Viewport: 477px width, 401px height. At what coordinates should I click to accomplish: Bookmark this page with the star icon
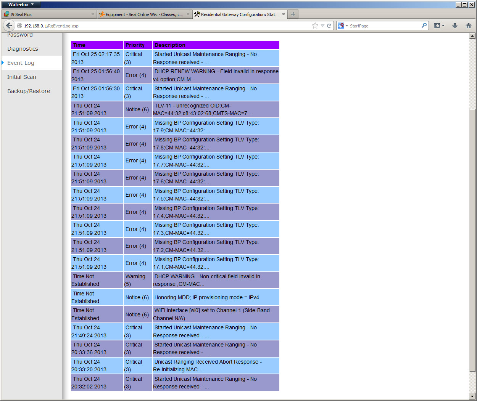(315, 26)
